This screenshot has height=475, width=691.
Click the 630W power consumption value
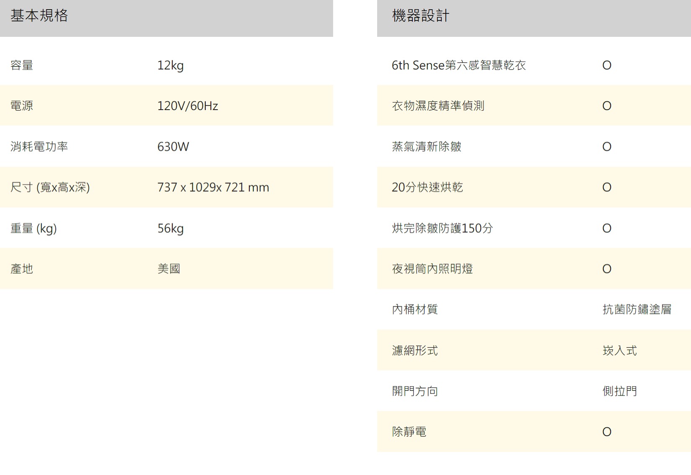[173, 147]
